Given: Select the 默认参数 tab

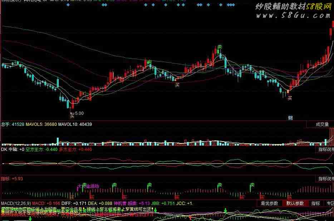Looking at the screenshot, I should [295, 203].
